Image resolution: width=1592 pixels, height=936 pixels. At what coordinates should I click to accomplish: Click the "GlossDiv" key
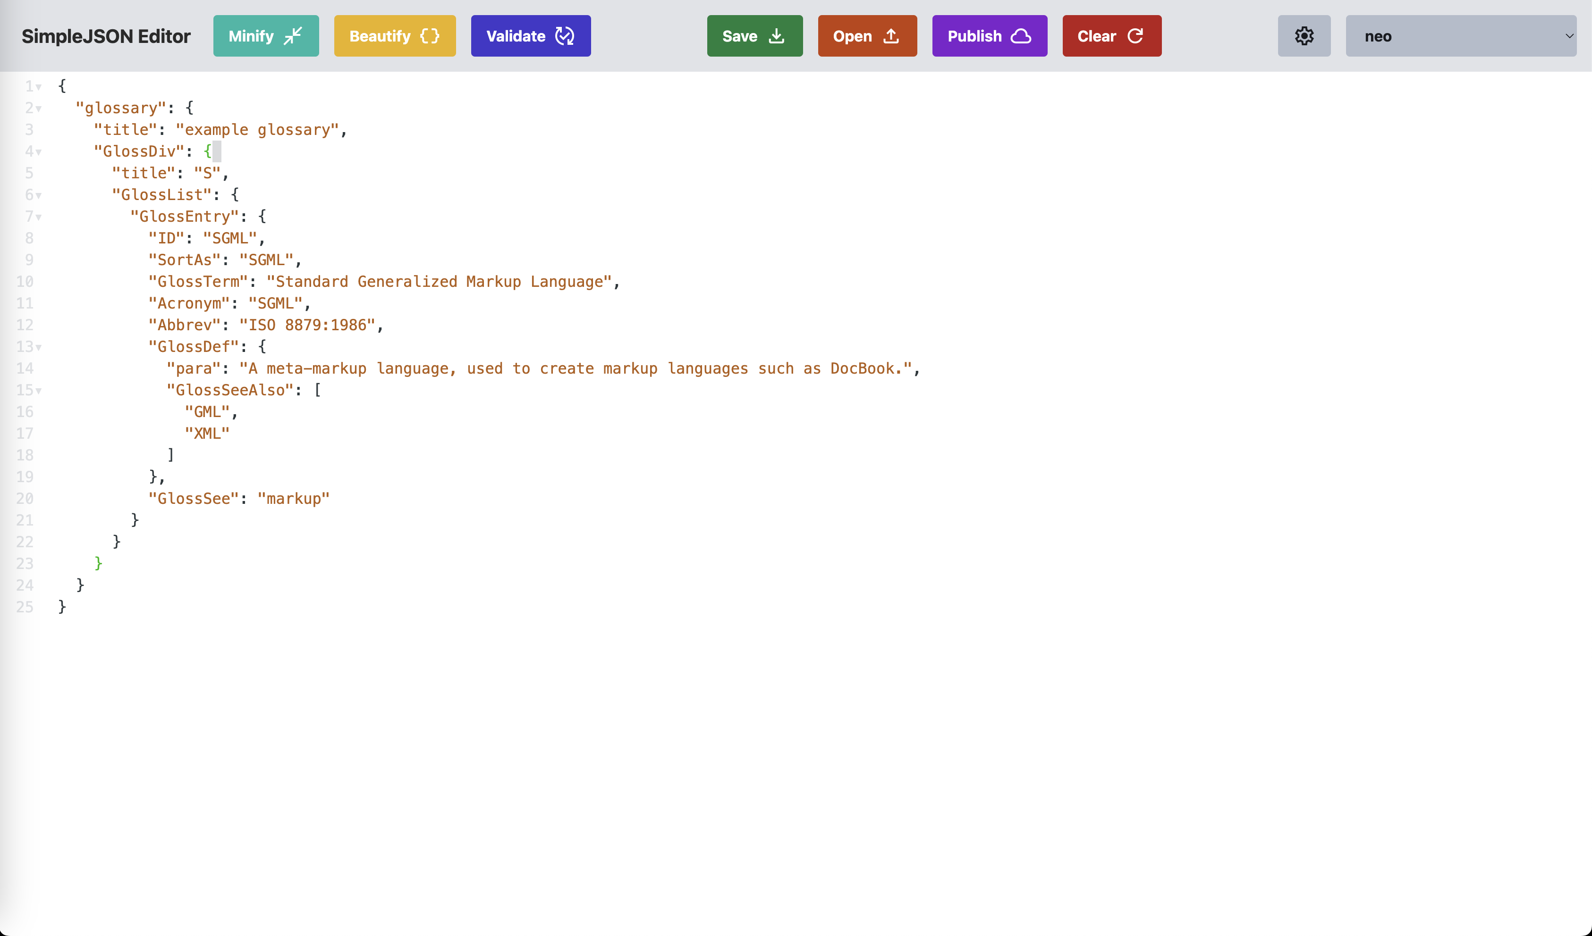[139, 151]
